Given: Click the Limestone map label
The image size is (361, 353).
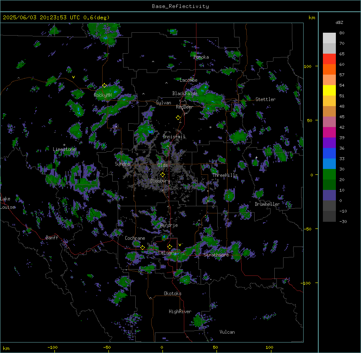Looking at the screenshot, I should point(64,149).
